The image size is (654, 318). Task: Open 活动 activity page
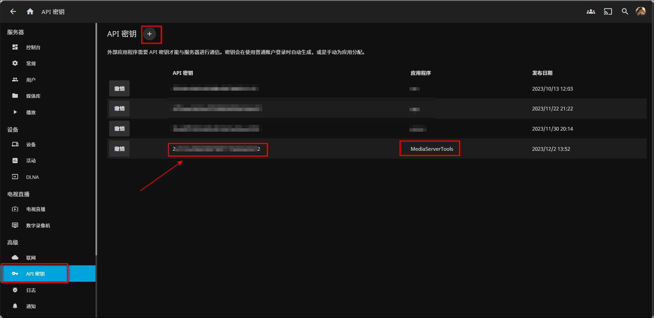(x=31, y=161)
